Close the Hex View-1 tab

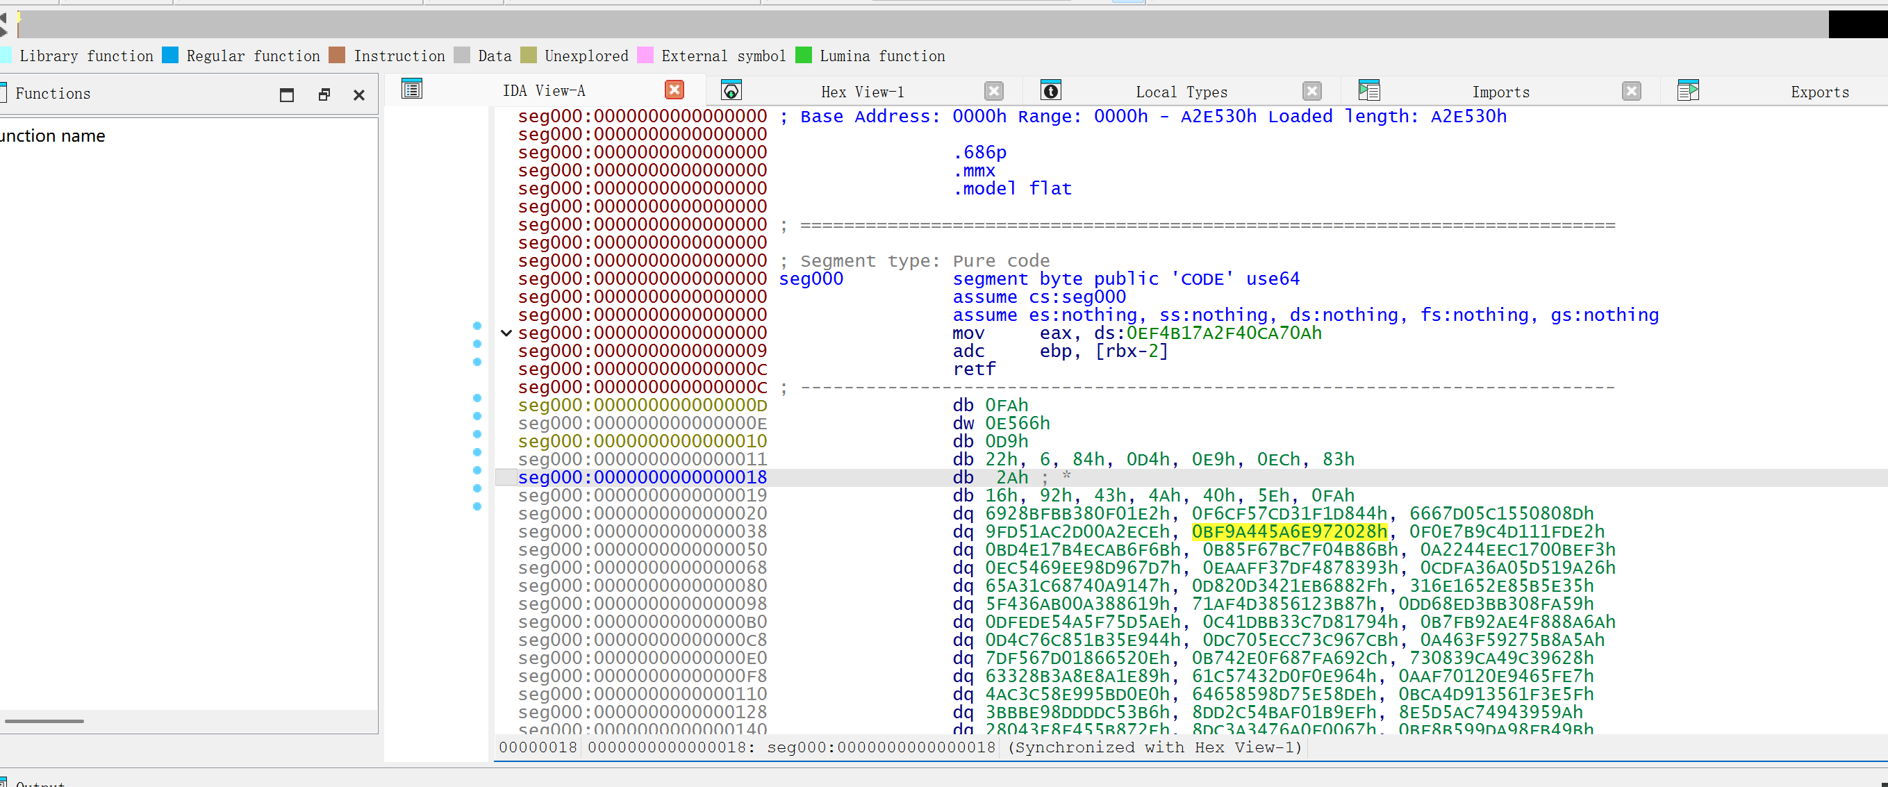point(993,91)
